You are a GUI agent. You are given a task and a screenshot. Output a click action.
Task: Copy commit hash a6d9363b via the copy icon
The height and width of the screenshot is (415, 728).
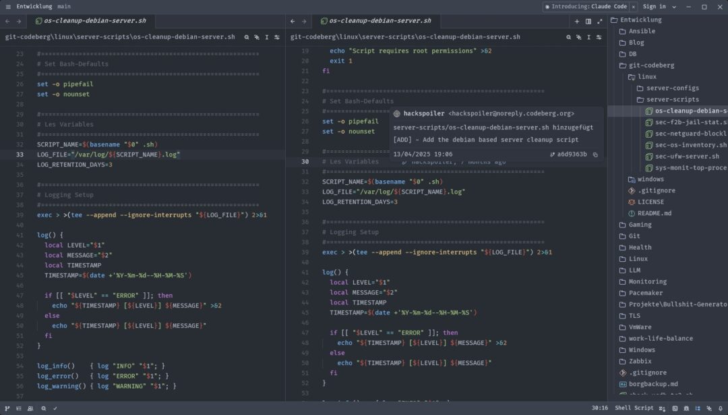(x=596, y=155)
